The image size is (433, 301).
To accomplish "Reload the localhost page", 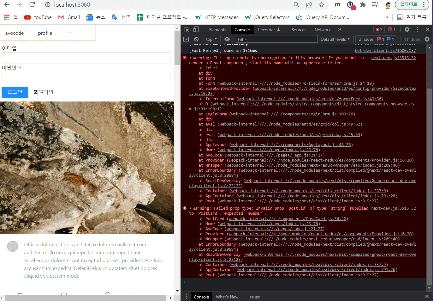I will point(32,4).
